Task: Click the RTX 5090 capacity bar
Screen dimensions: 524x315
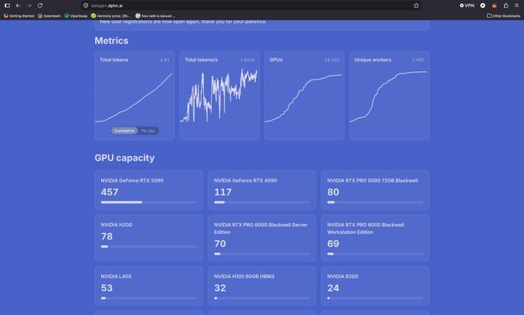Action: [x=149, y=202]
